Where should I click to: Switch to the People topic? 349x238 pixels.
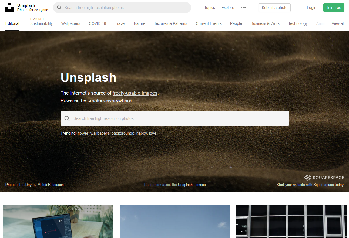point(236,23)
